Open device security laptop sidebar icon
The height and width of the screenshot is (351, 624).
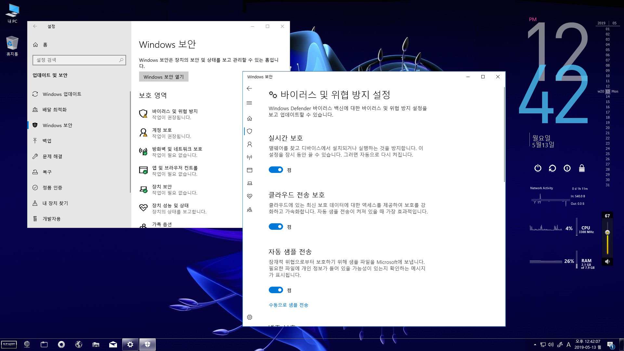(250, 183)
